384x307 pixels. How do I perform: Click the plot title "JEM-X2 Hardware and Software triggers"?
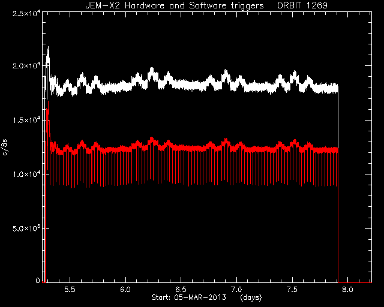pos(175,5)
